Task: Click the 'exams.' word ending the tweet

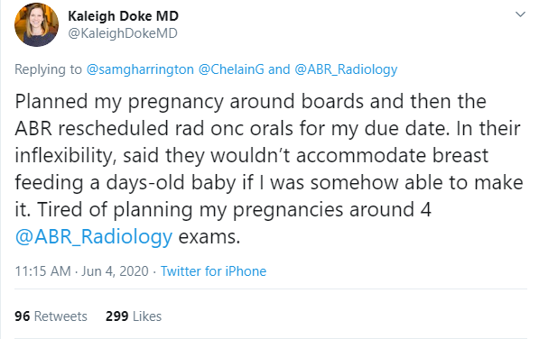Action: click(209, 237)
